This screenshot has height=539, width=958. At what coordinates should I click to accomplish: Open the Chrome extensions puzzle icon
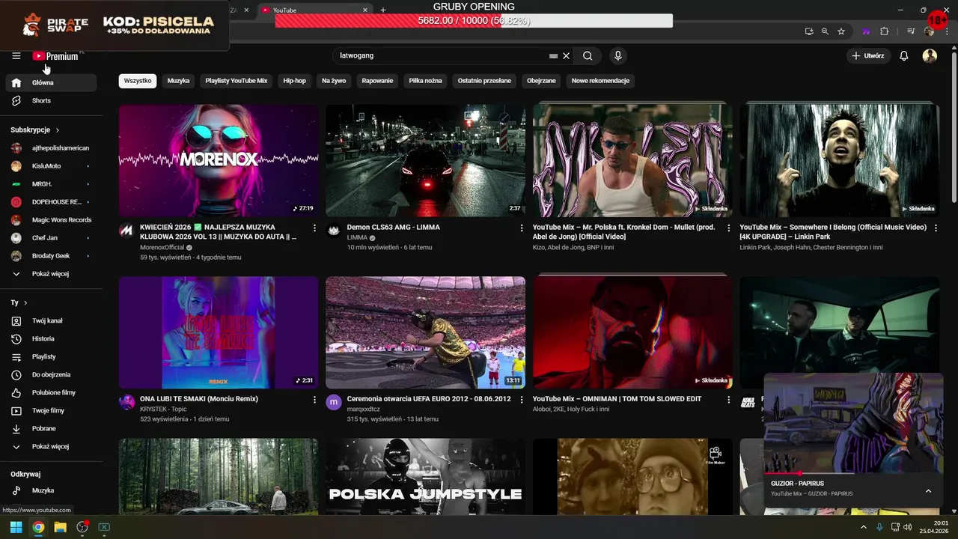tap(884, 31)
